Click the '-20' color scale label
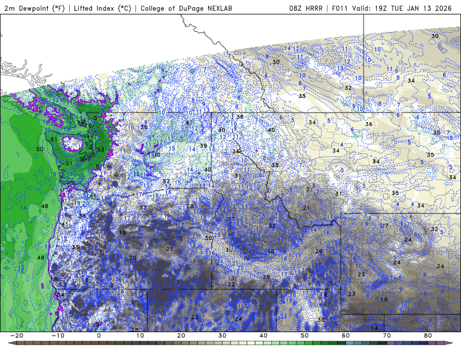The width and height of the screenshot is (461, 346). 17,336
